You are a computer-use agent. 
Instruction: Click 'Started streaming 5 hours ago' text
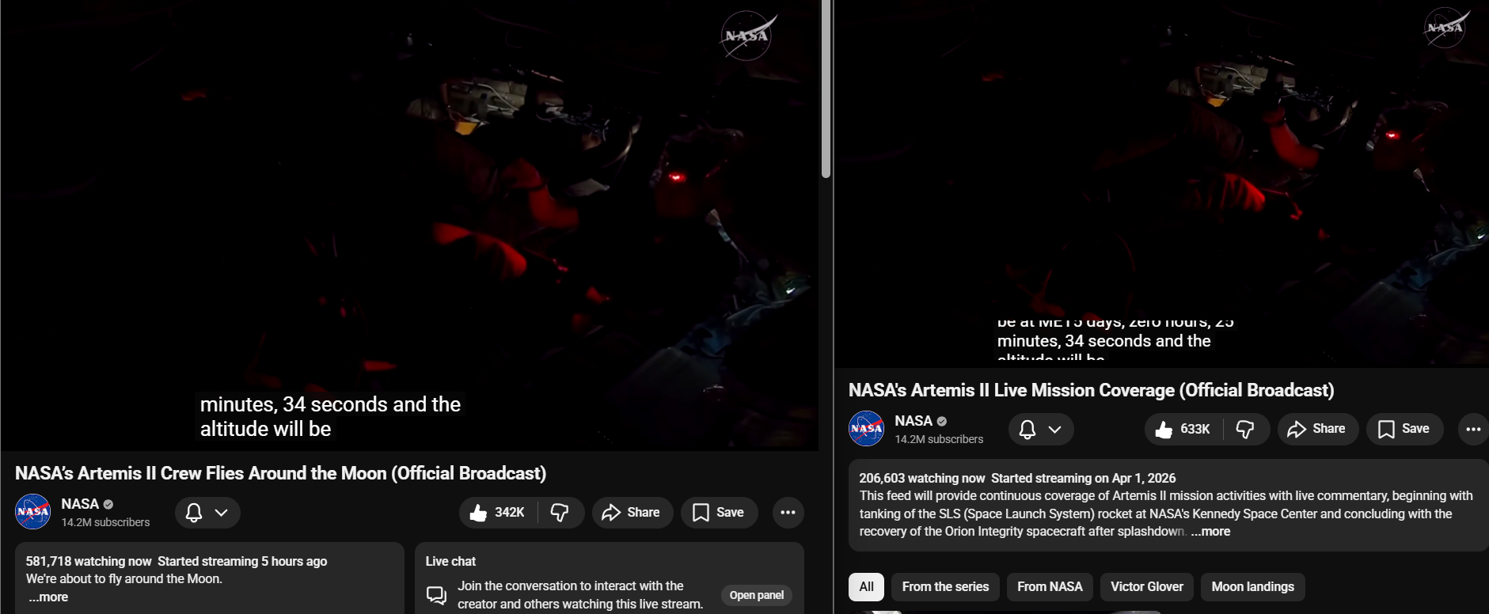click(242, 561)
